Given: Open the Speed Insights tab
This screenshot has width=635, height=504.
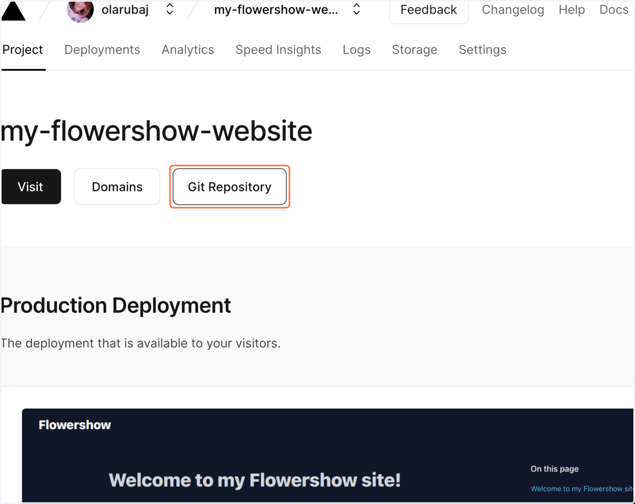Looking at the screenshot, I should (x=278, y=50).
